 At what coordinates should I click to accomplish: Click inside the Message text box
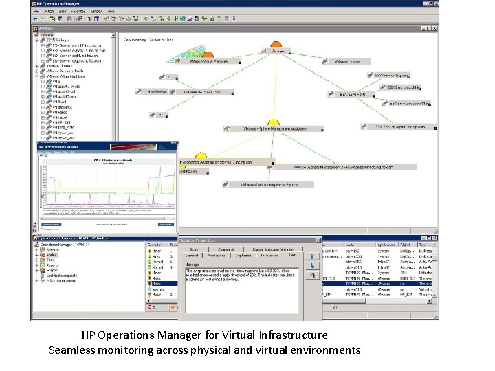pyautogui.click(x=242, y=291)
